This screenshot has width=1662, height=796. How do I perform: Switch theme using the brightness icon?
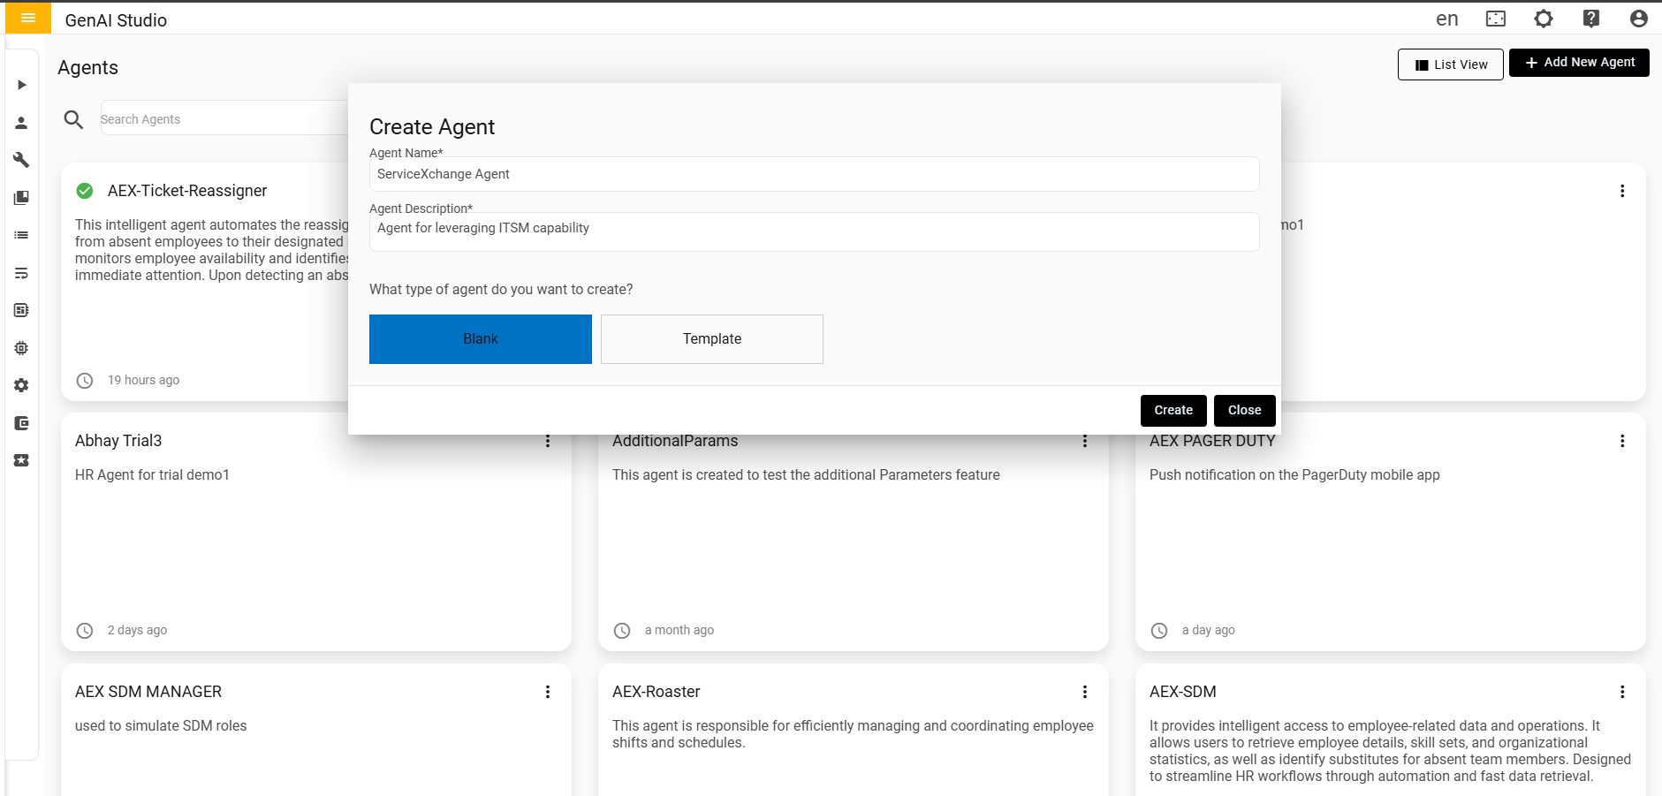coord(1543,19)
